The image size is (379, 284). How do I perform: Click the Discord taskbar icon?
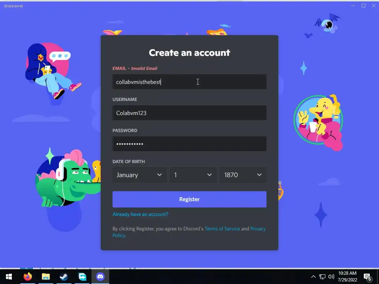pyautogui.click(x=100, y=277)
